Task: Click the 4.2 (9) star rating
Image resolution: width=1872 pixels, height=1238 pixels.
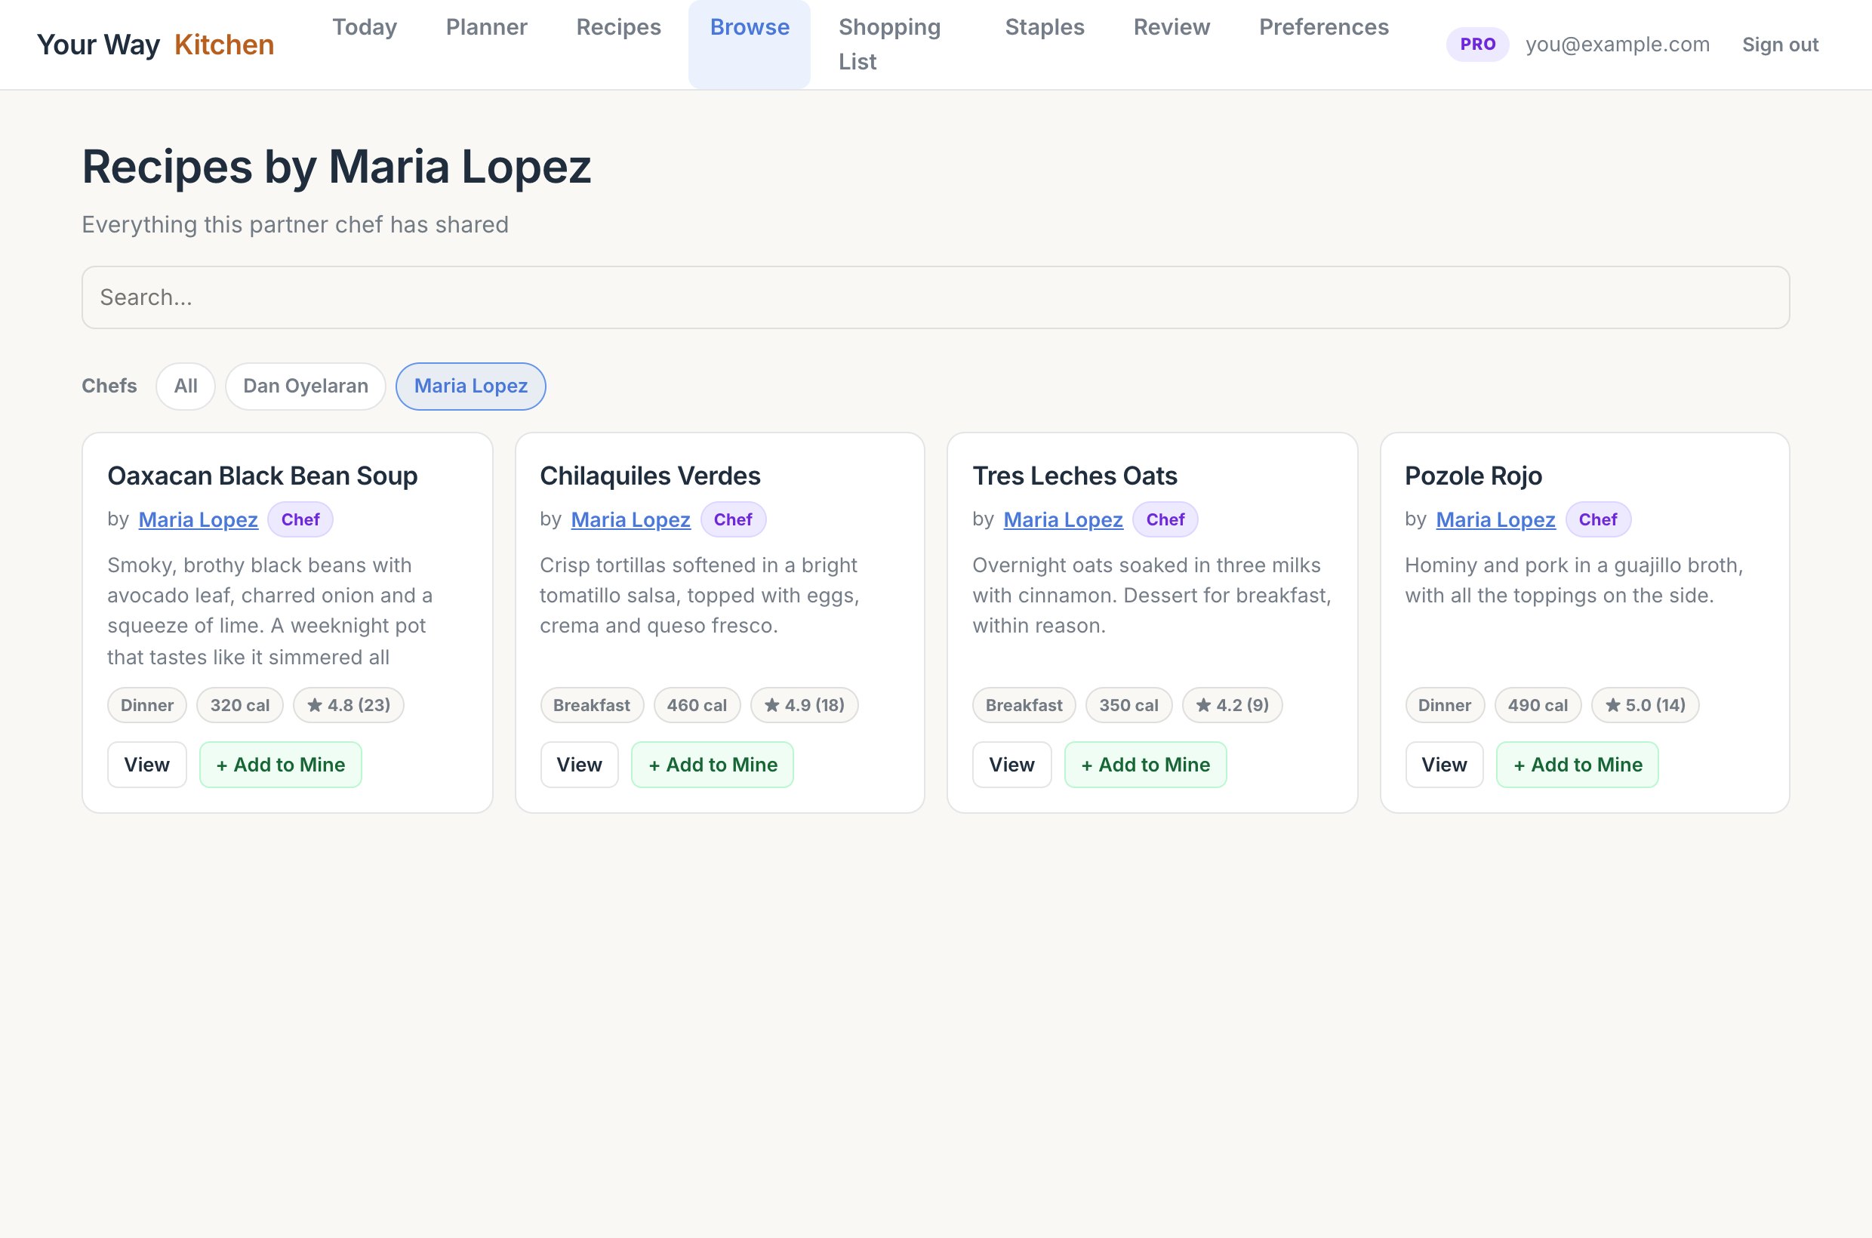Action: point(1232,705)
